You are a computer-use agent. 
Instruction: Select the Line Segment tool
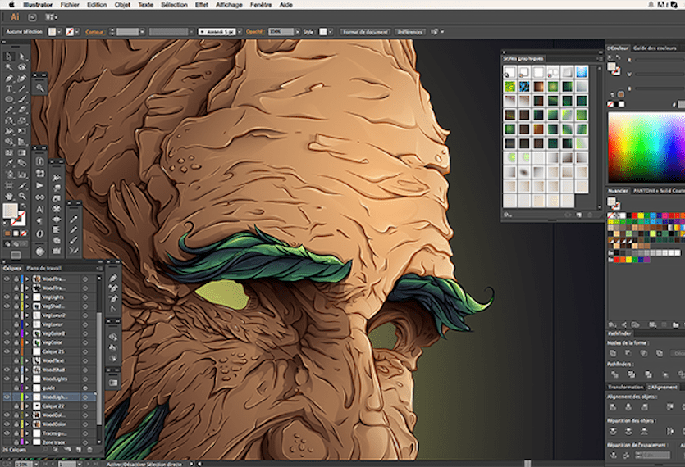click(22, 88)
